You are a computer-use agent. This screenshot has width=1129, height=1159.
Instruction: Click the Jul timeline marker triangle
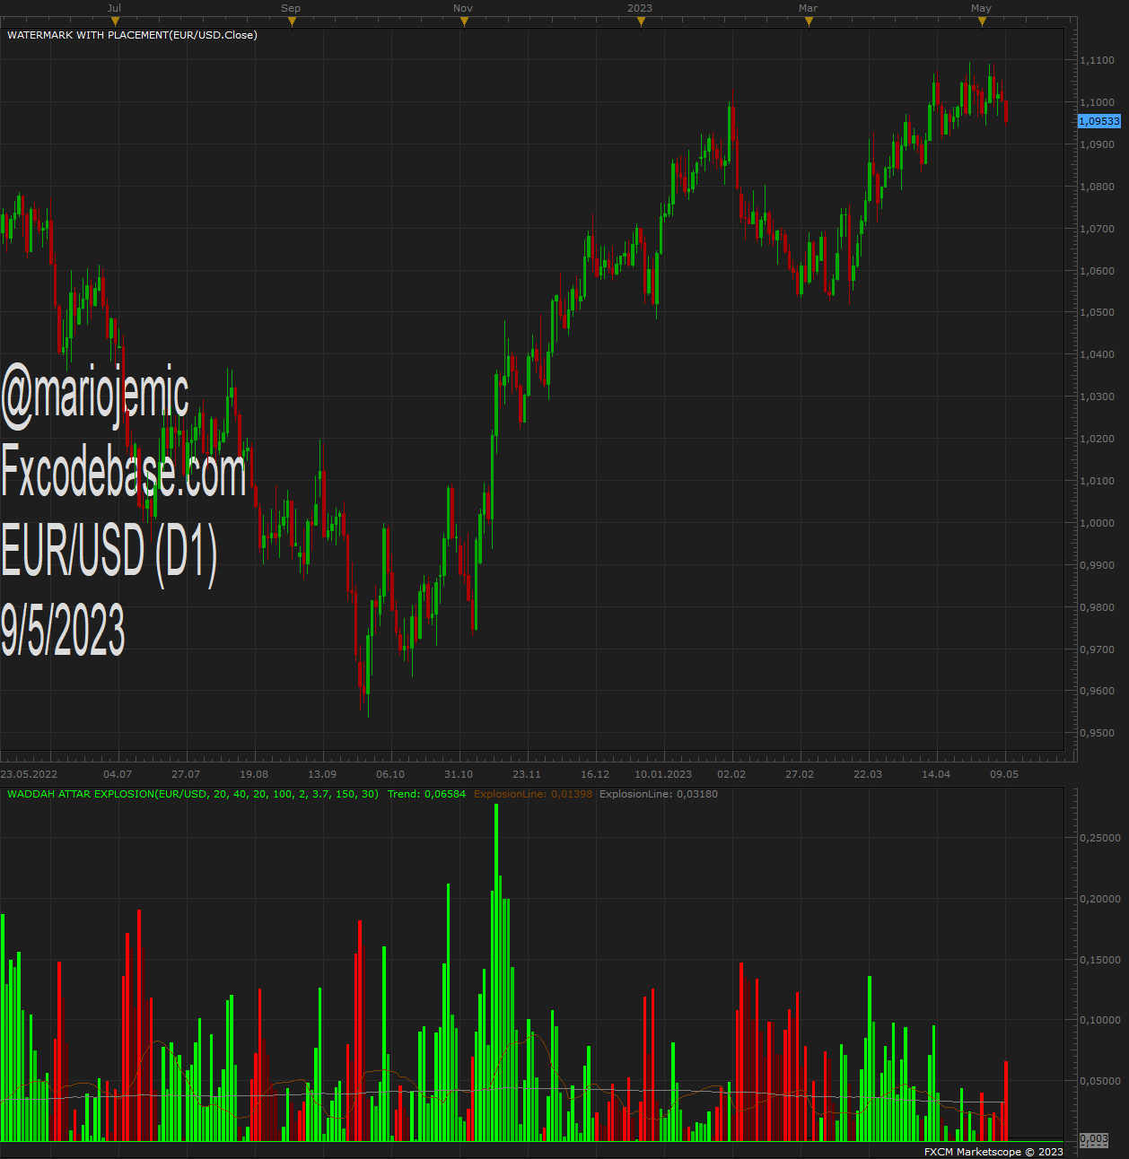click(115, 22)
